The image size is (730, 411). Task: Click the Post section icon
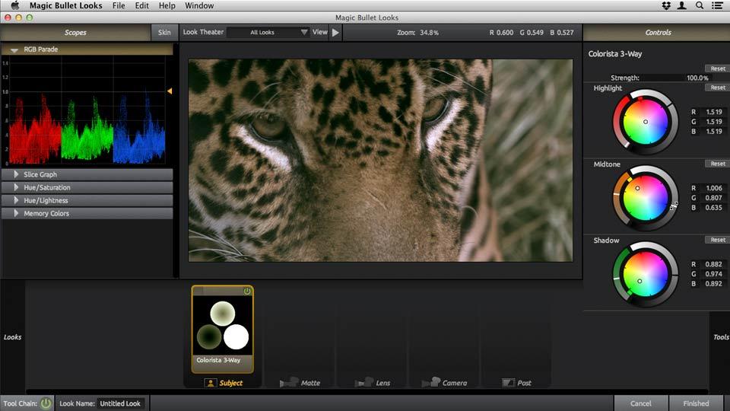tap(508, 383)
